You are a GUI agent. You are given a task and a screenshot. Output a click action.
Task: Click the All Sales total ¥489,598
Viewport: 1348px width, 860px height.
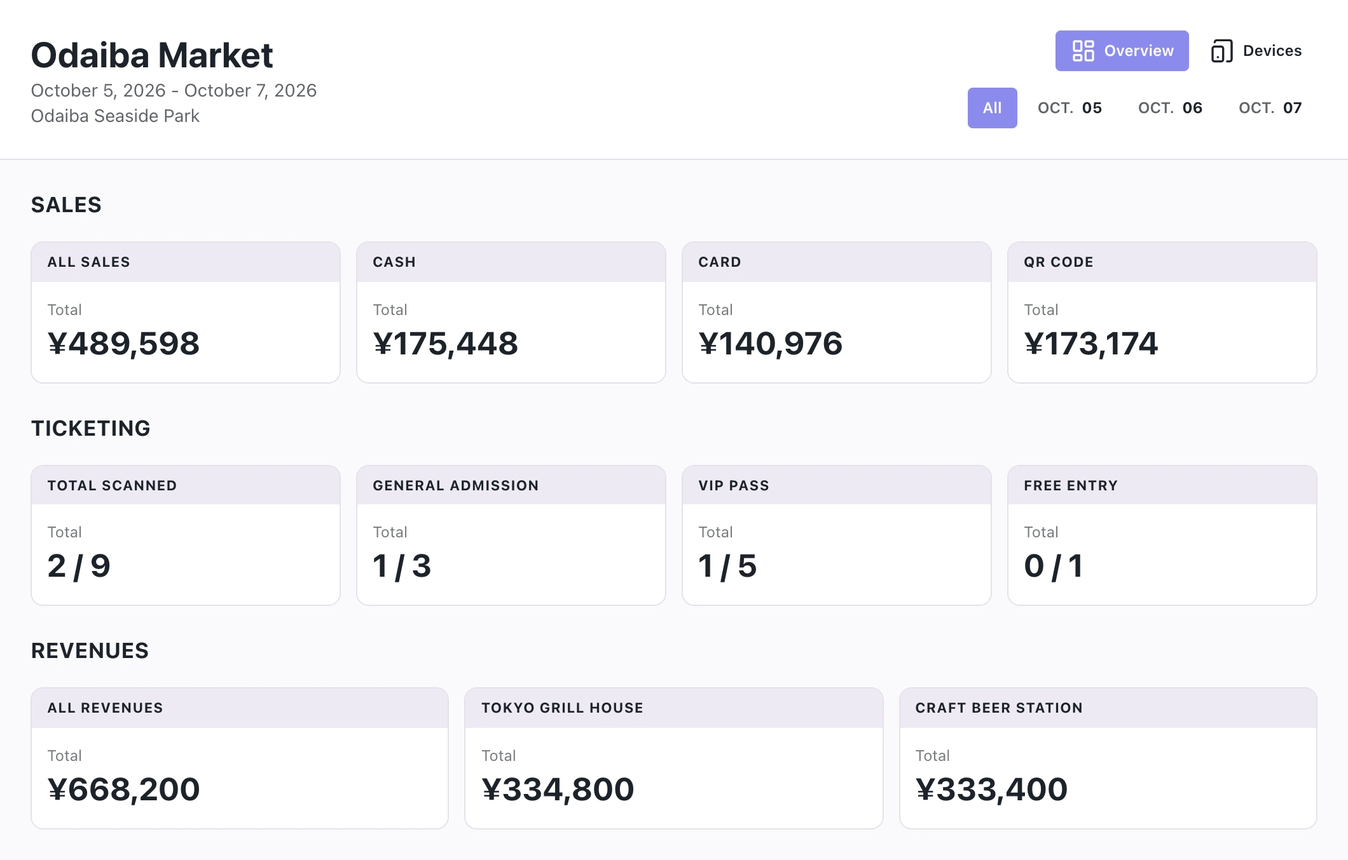tap(123, 344)
